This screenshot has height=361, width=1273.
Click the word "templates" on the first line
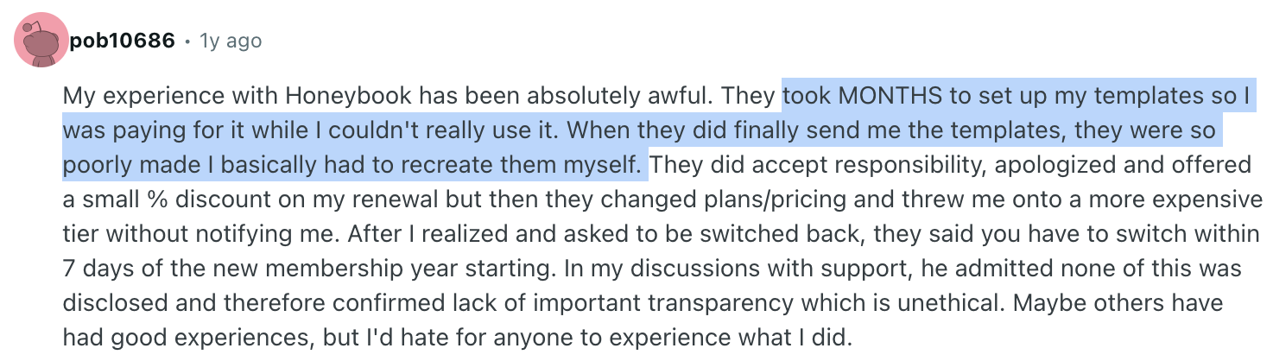coord(1121,95)
